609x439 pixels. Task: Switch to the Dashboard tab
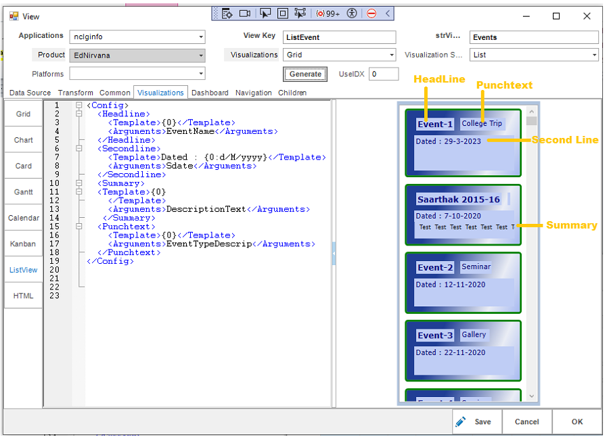pos(210,93)
